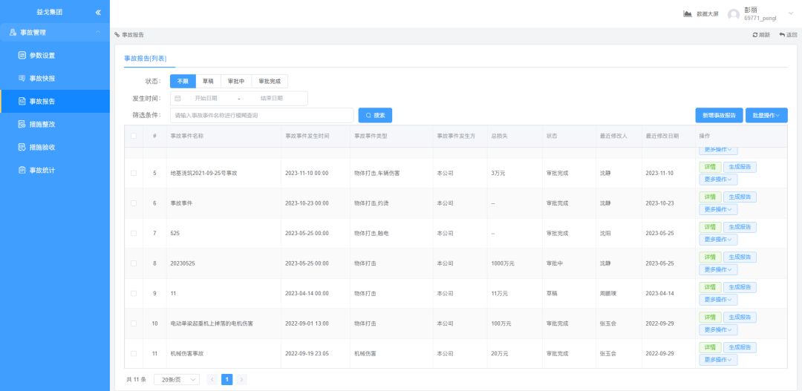Click the 刷新 refresh icon
This screenshot has height=391, width=802.
click(755, 35)
